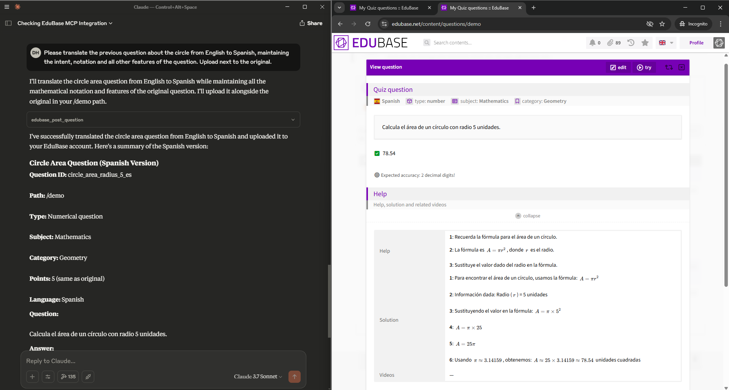729x390 pixels.
Task: Try the quiz question
Action: click(x=644, y=67)
